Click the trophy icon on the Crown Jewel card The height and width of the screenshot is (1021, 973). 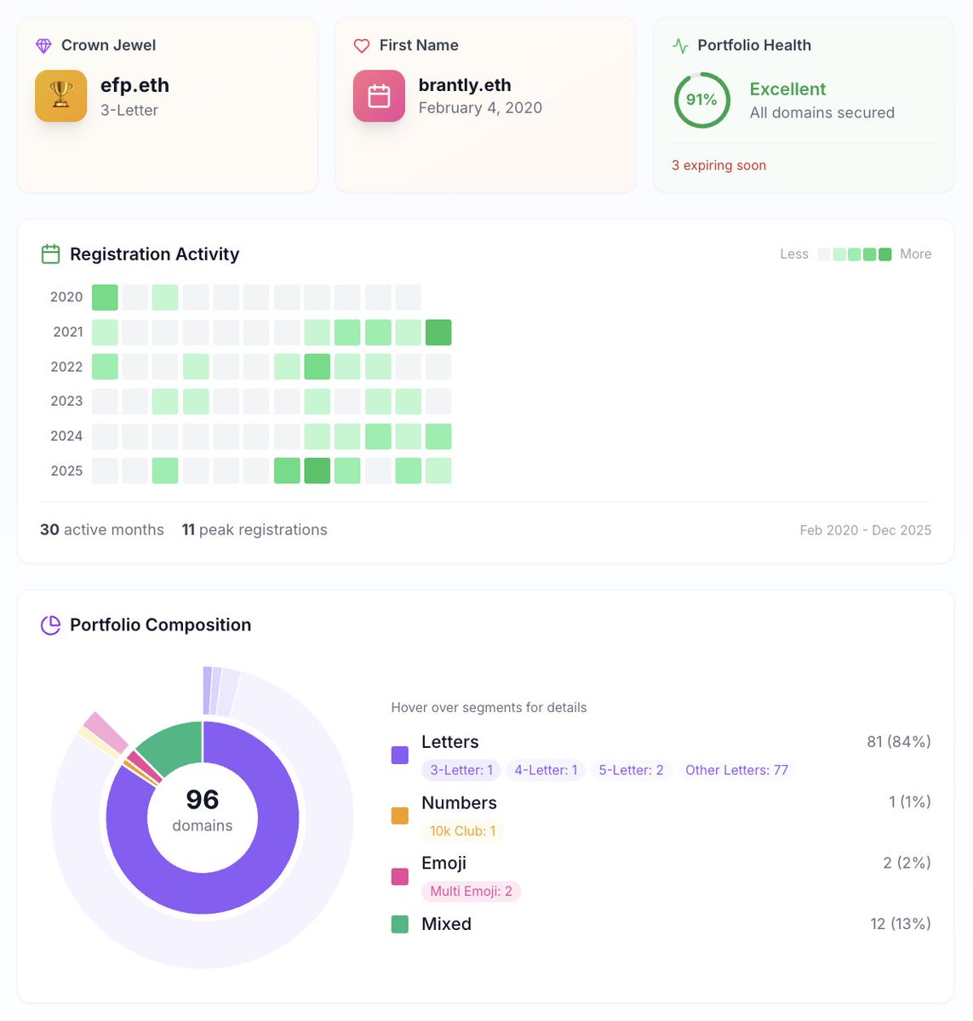[60, 95]
